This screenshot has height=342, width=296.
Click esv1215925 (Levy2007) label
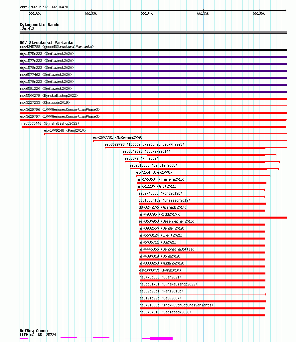[160, 298]
